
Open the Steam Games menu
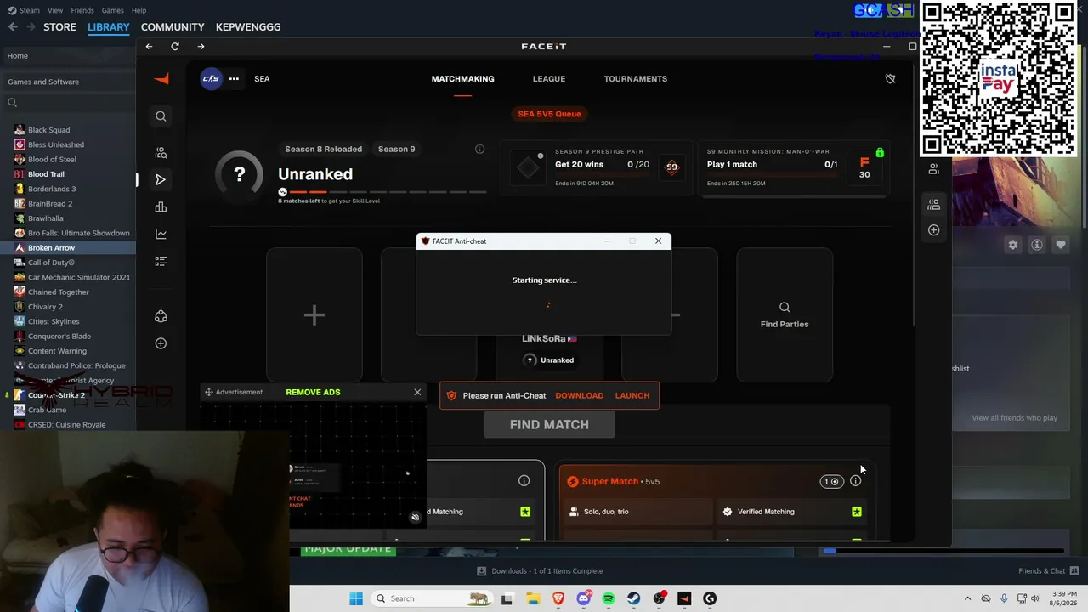pos(112,10)
